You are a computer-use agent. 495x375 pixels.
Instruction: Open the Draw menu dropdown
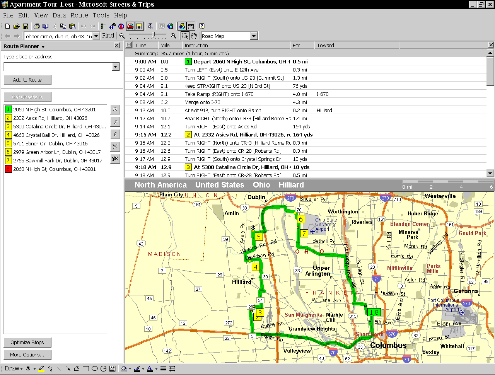point(14,369)
